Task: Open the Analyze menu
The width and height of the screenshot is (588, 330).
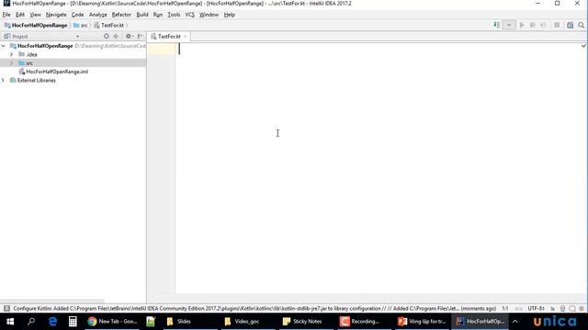Action: pos(98,15)
